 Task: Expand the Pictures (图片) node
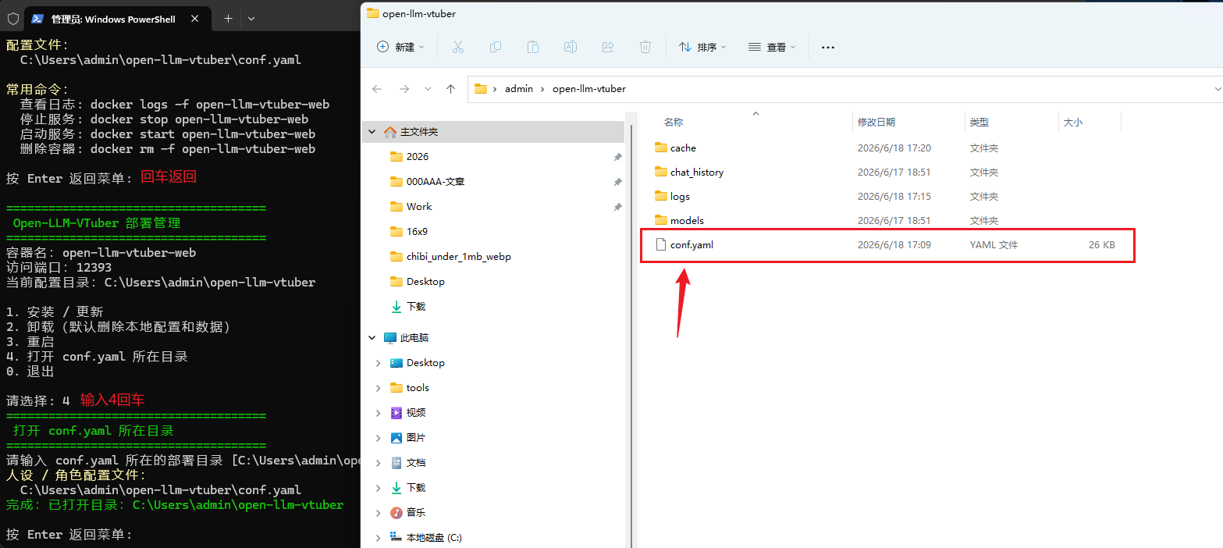coord(379,438)
